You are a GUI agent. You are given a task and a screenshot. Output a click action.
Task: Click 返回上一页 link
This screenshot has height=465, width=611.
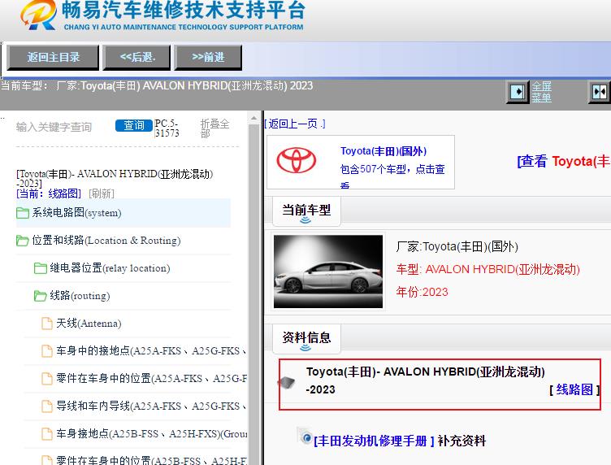[295, 124]
